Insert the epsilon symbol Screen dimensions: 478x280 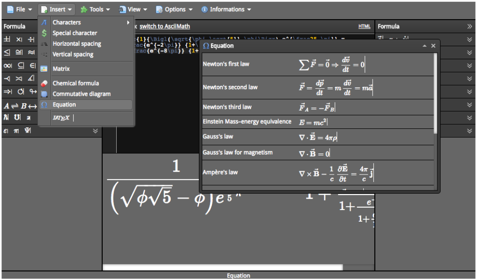pyautogui.click(x=5, y=131)
